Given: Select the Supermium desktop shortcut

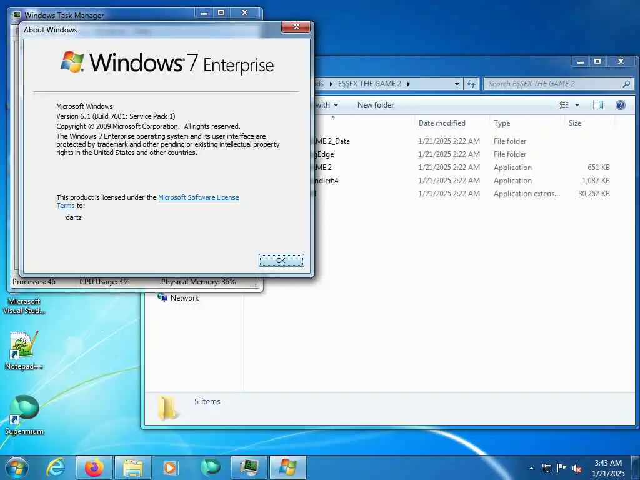Looking at the screenshot, I should (x=24, y=415).
